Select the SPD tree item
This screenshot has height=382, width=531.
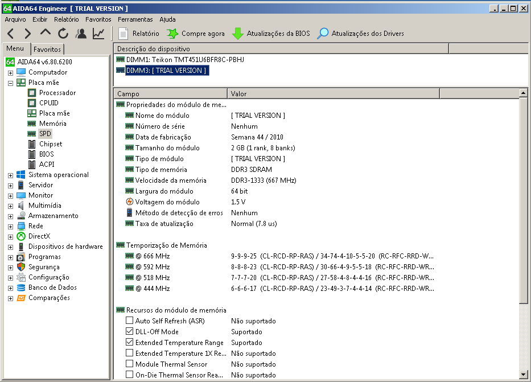45,134
